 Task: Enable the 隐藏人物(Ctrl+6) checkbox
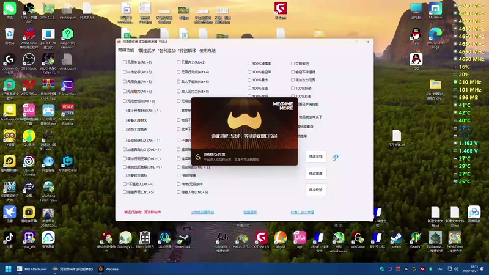[178, 192]
